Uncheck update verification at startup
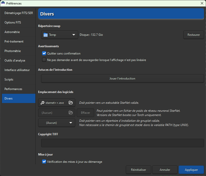This screenshot has width=206, height=176. (44, 162)
